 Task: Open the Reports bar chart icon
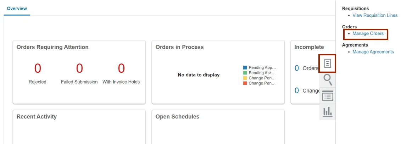(328, 111)
